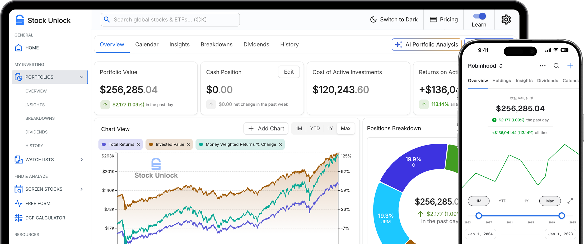Open DCF Calculator from sidebar icon
584x244 pixels.
[18, 218]
